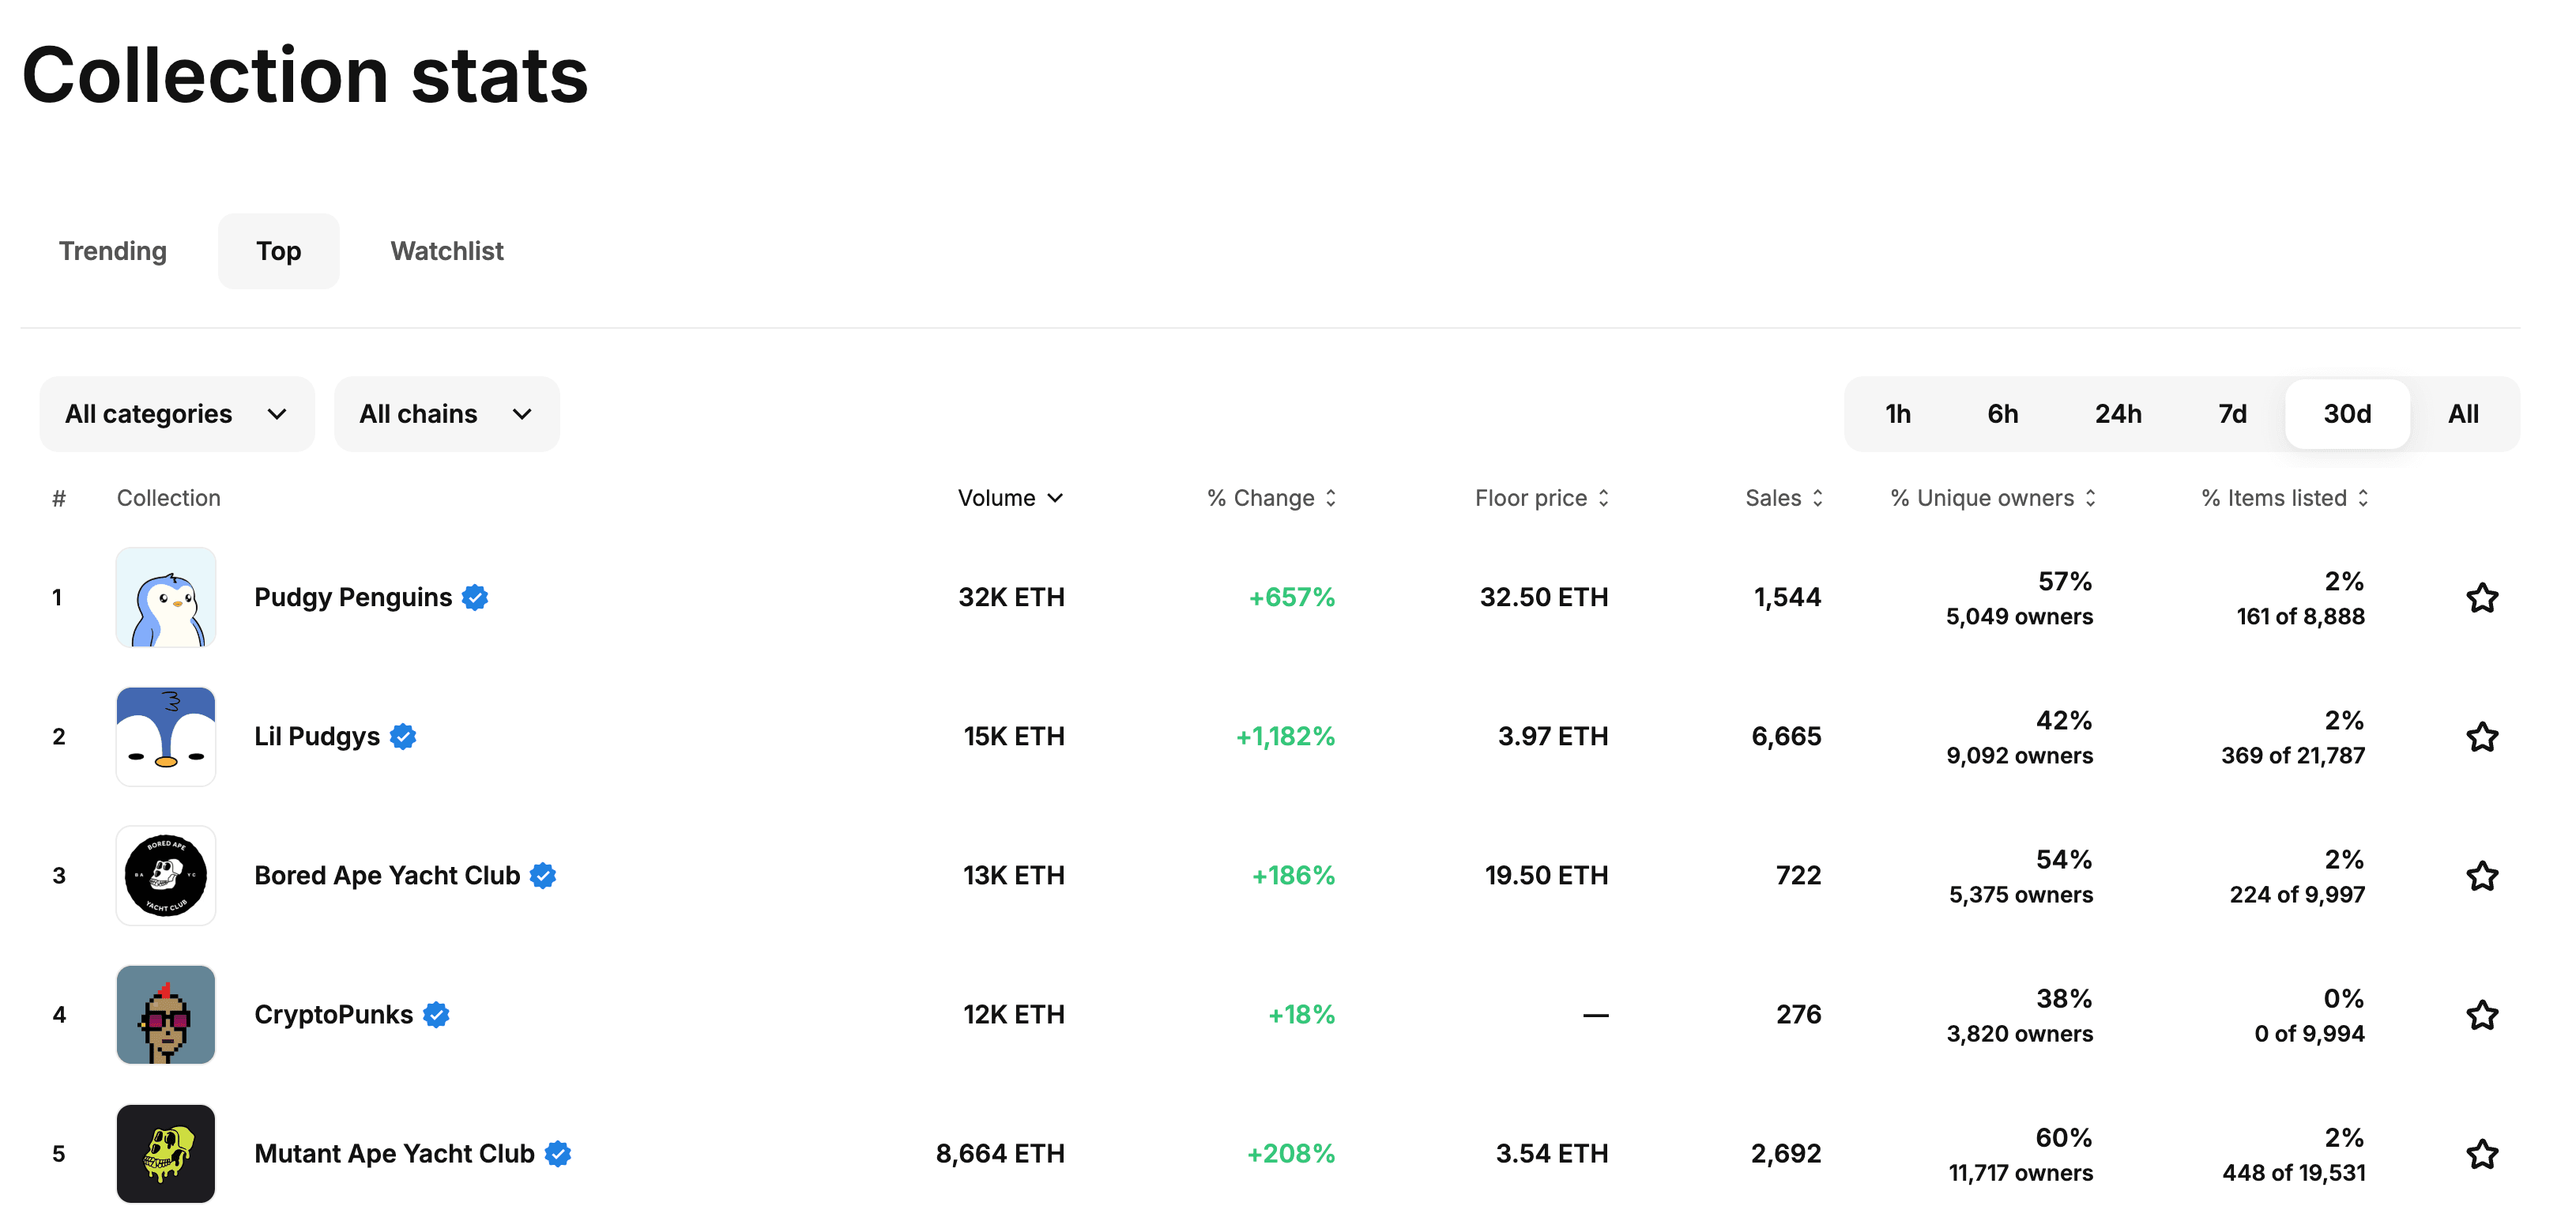
Task: Click the 5,375 owners text
Action: pos(2020,894)
